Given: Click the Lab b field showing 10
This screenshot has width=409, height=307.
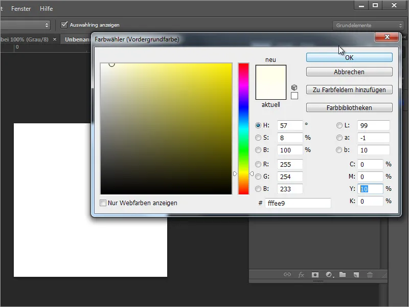Looking at the screenshot, I should pyautogui.click(x=374, y=150).
